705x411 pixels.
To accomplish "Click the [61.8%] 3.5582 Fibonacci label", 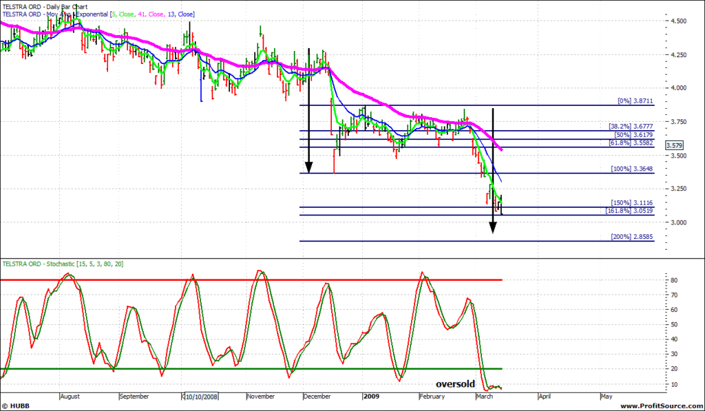I will point(631,143).
